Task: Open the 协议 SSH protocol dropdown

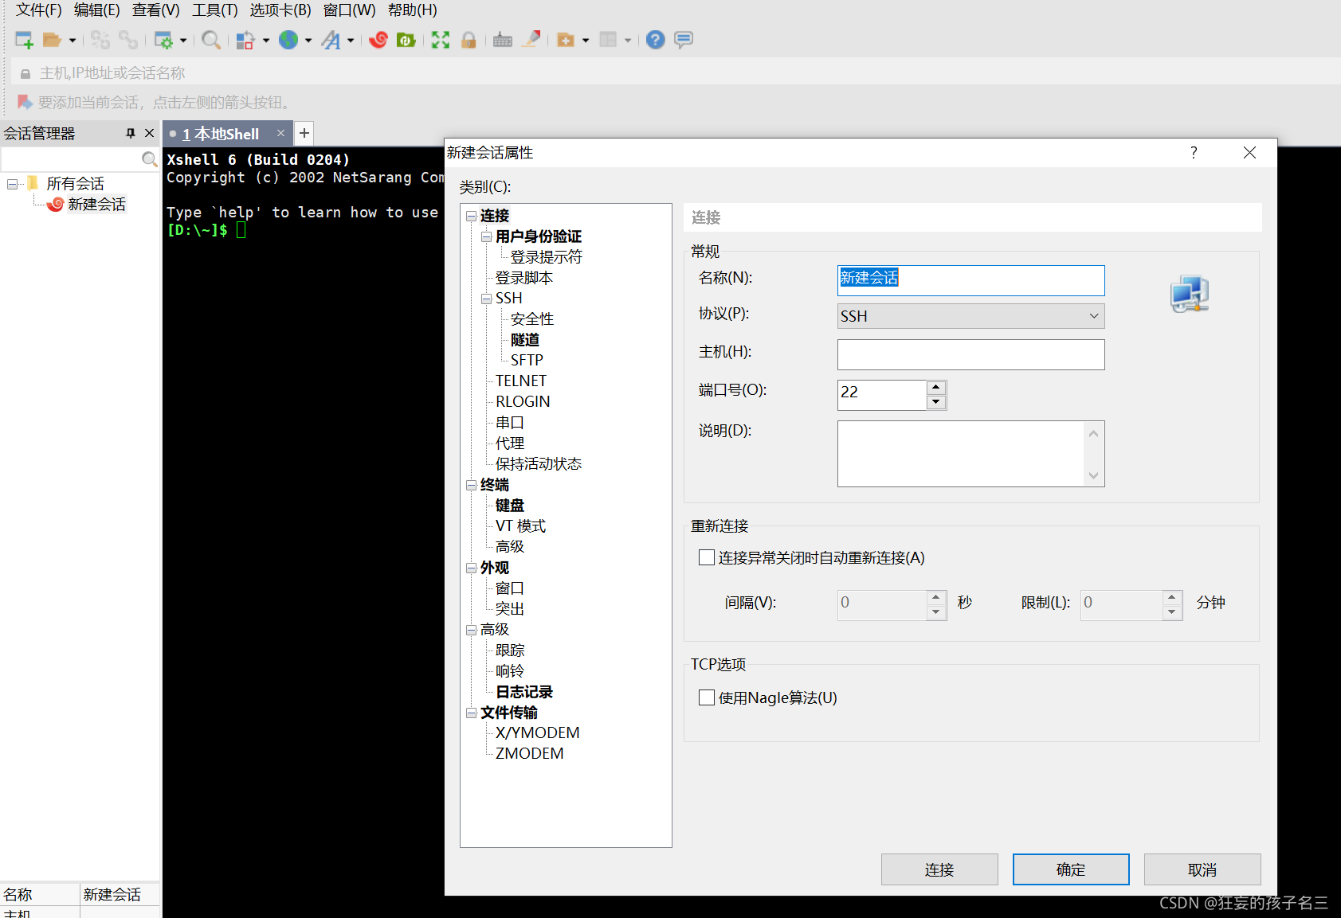Action: point(970,316)
